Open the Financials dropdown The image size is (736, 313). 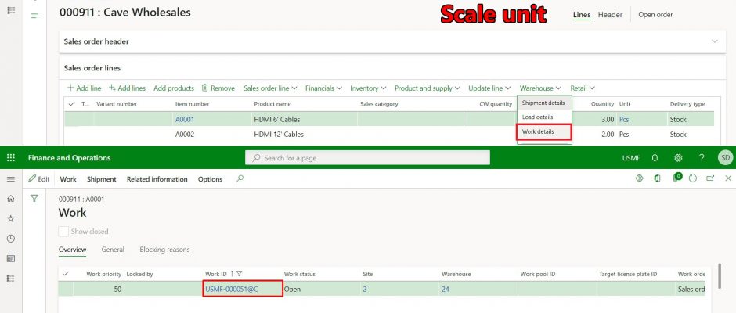coord(323,88)
